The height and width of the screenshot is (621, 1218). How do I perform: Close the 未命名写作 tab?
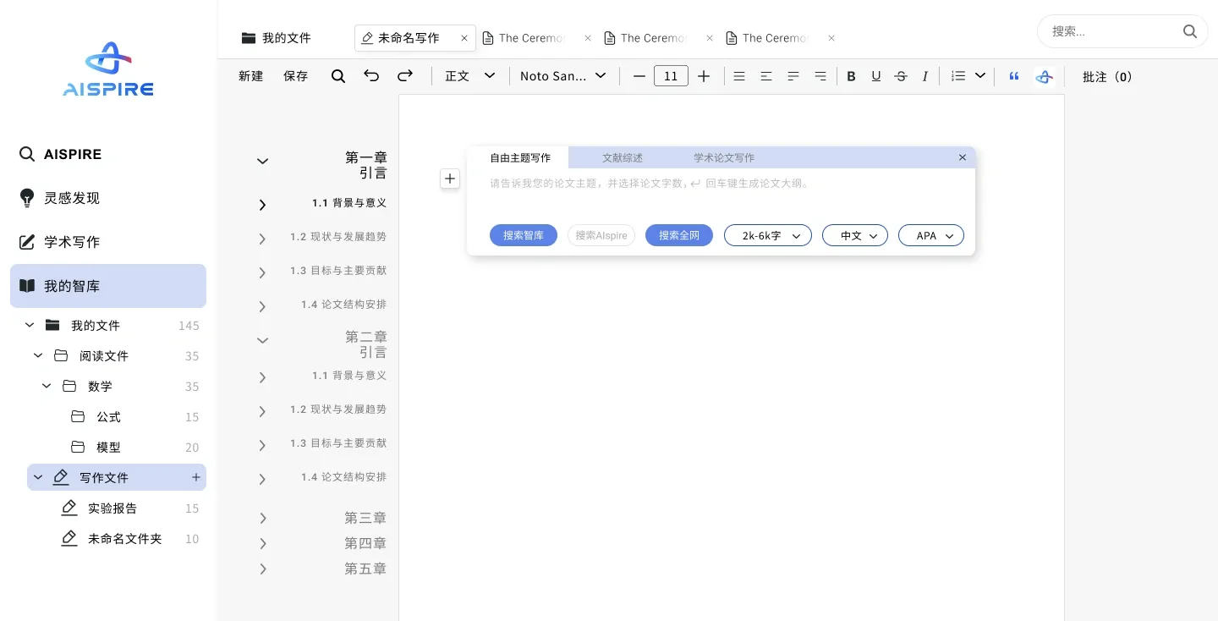point(464,38)
